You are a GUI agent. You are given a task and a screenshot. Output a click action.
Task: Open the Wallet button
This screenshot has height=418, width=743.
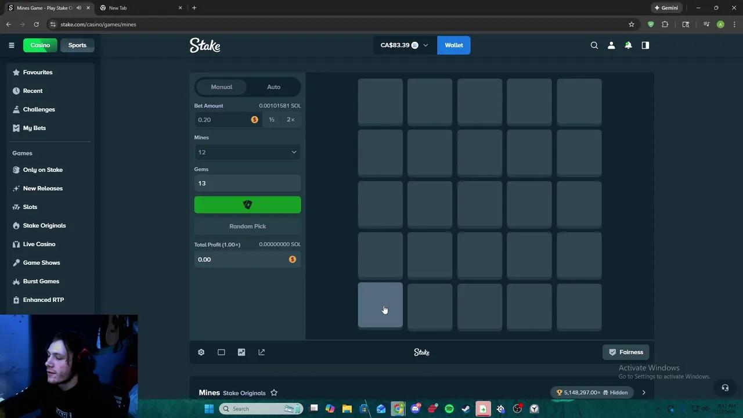point(453,45)
